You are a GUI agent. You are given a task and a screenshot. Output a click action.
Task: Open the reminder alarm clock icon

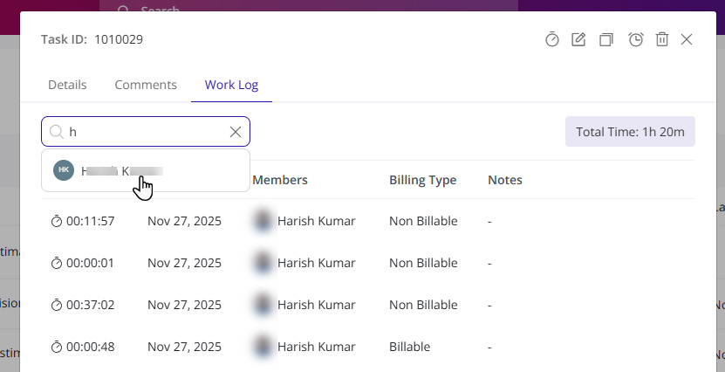636,39
